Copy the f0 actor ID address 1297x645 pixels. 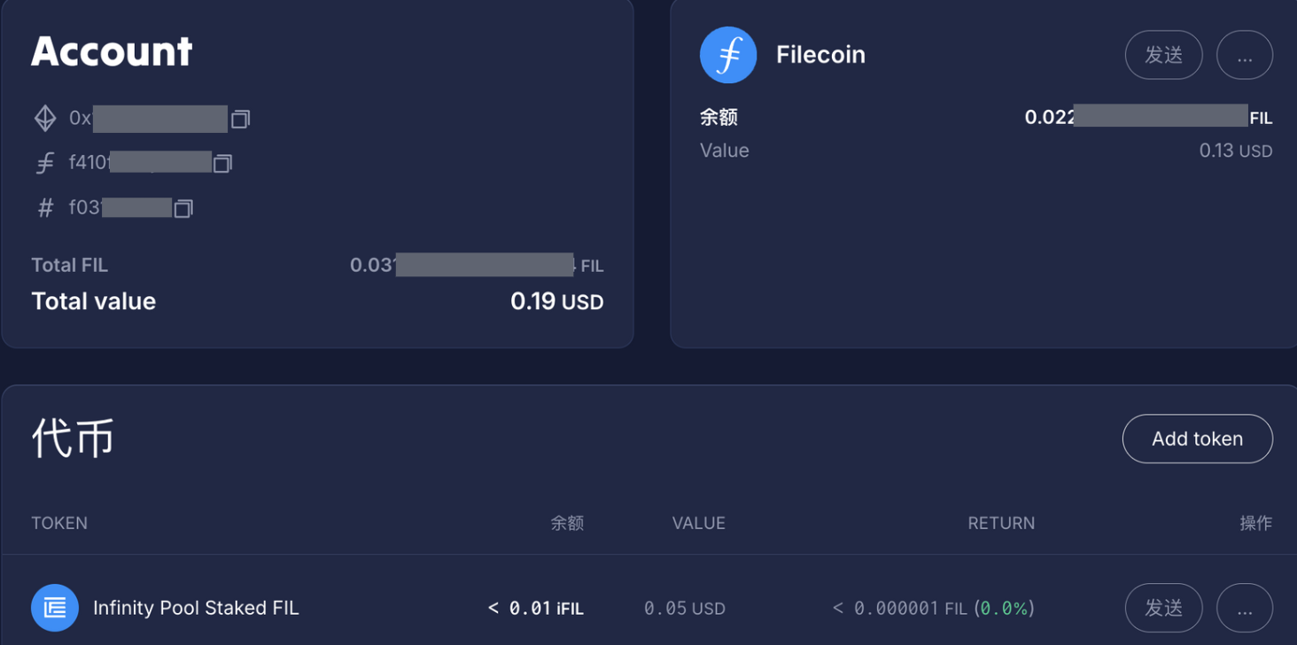(183, 207)
